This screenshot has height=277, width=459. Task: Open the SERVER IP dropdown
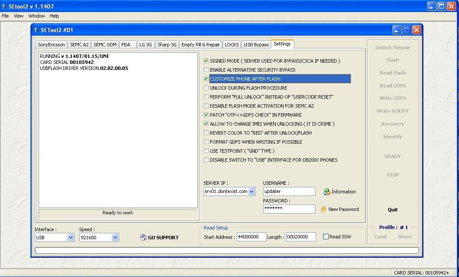(x=251, y=192)
